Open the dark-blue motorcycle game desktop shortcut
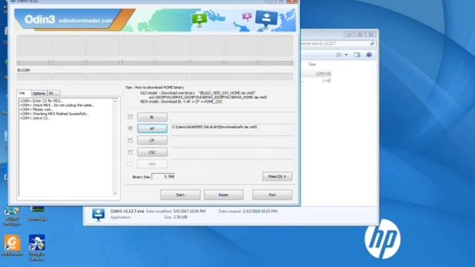Image resolution: width=475 pixels, height=267 pixels. [x=37, y=243]
